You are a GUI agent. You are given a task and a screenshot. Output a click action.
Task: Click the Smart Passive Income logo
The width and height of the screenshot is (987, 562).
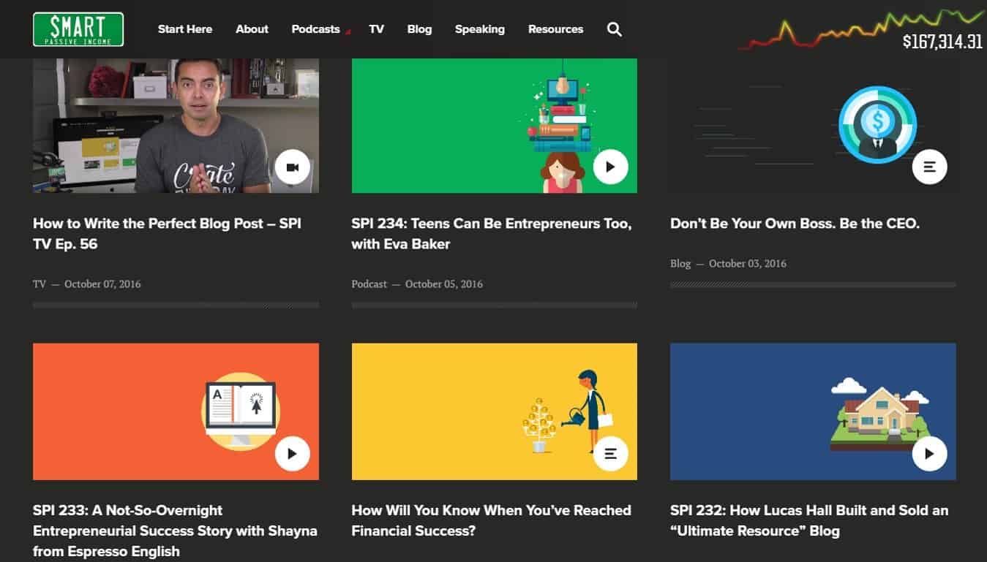tap(78, 29)
